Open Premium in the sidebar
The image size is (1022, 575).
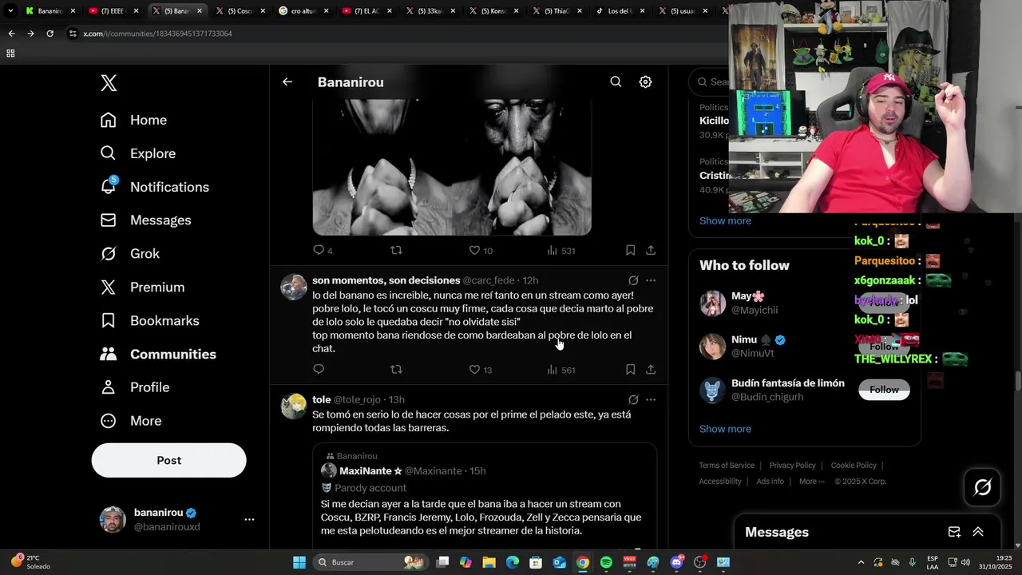click(142, 287)
